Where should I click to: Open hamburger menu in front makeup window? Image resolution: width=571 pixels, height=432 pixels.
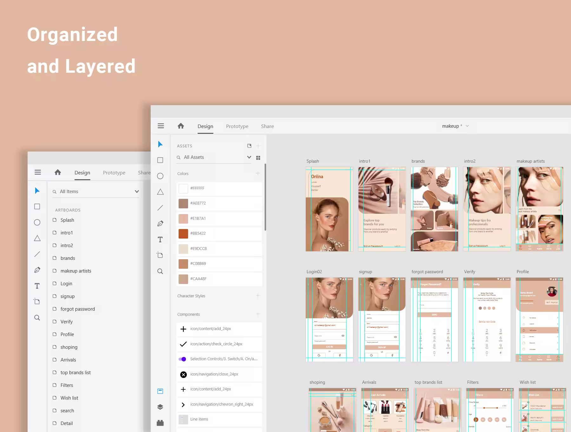click(161, 126)
